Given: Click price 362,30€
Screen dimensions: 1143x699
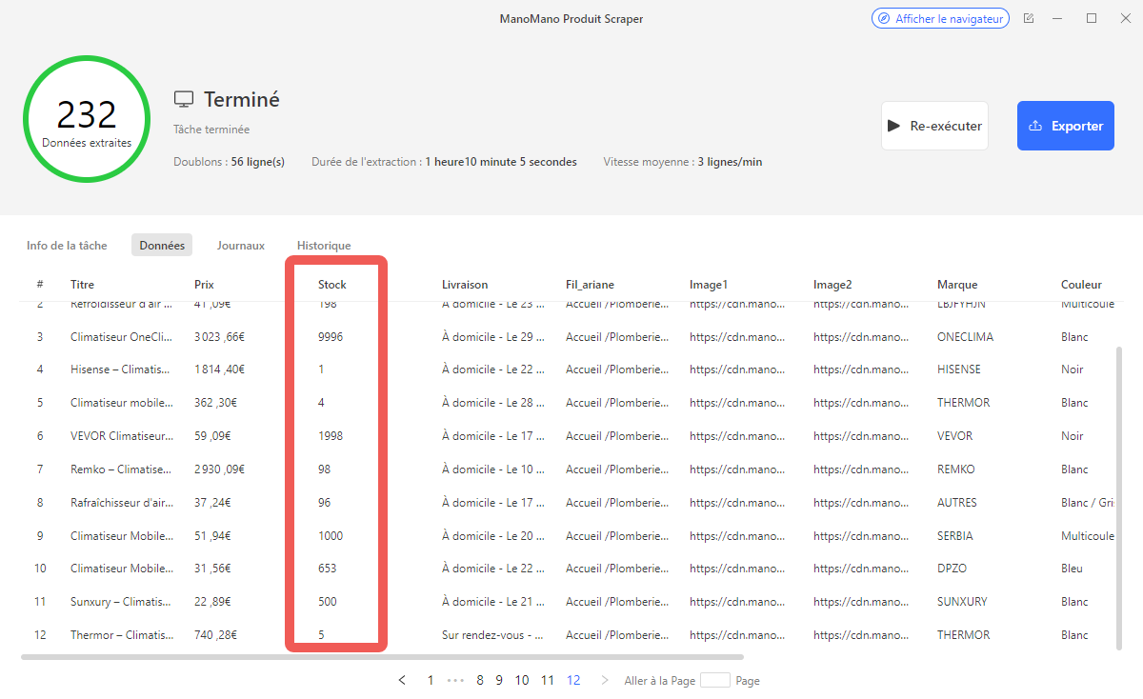Looking at the screenshot, I should (x=216, y=403).
